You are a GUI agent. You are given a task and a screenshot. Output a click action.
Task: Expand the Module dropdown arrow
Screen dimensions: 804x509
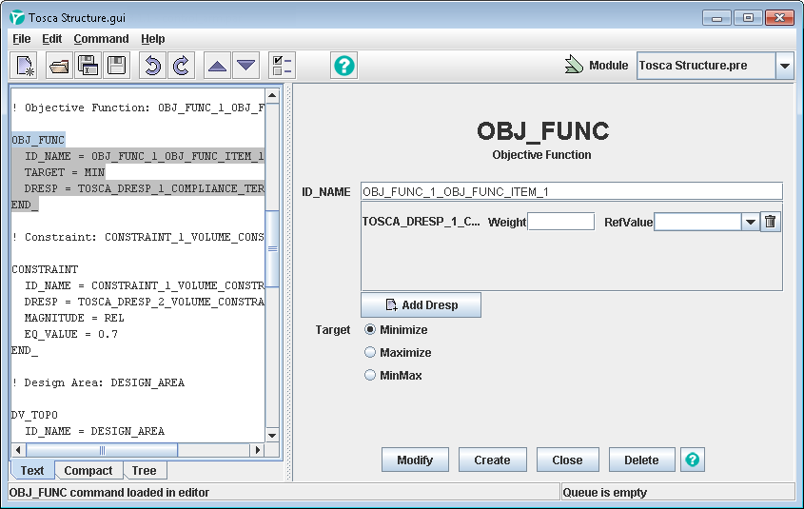coord(785,66)
